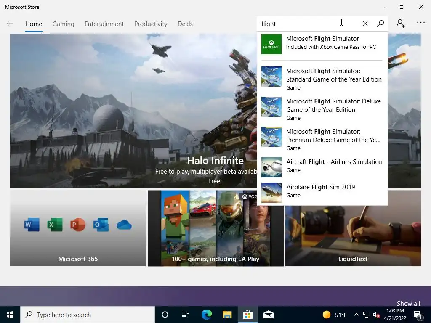Click Deluxe Game of the Year Edition thumbnail
The image size is (431, 323).
tap(271, 106)
